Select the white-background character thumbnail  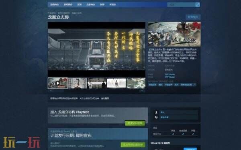pos(116,83)
